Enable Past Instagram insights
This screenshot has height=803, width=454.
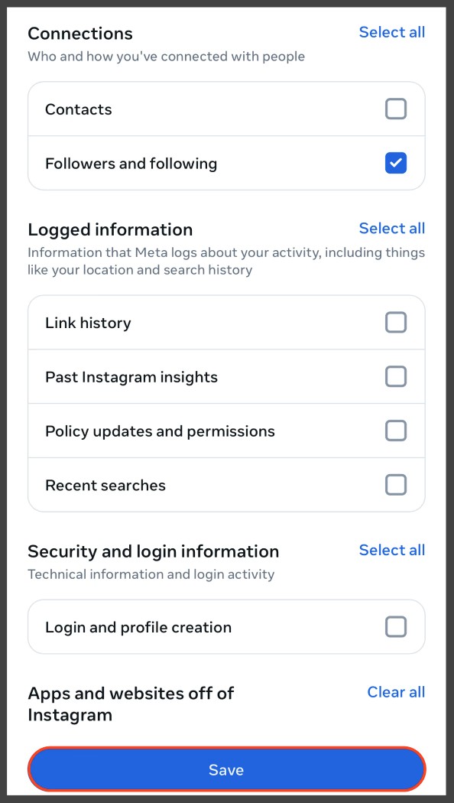tap(396, 376)
